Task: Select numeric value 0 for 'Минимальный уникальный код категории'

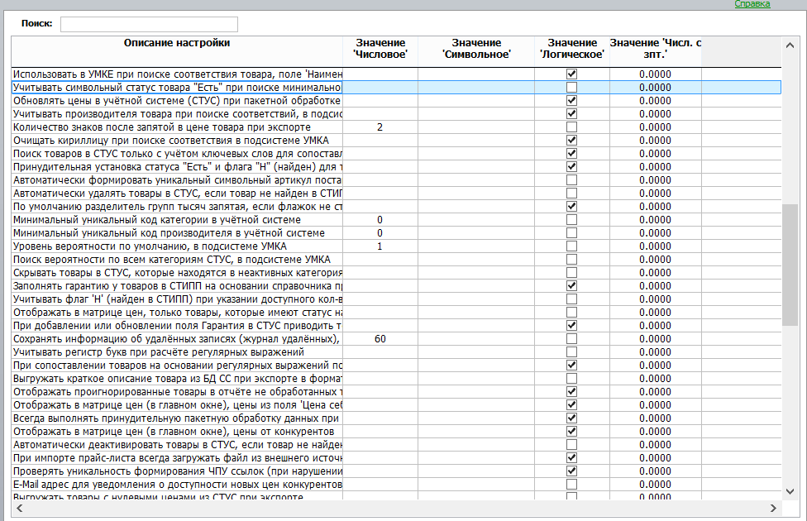Action: (380, 220)
